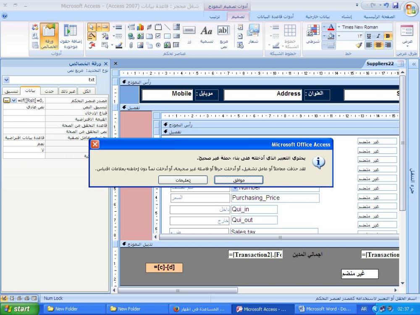The image size is (420, 315).
Task: Toggle center text alignment
Action: pos(378,45)
